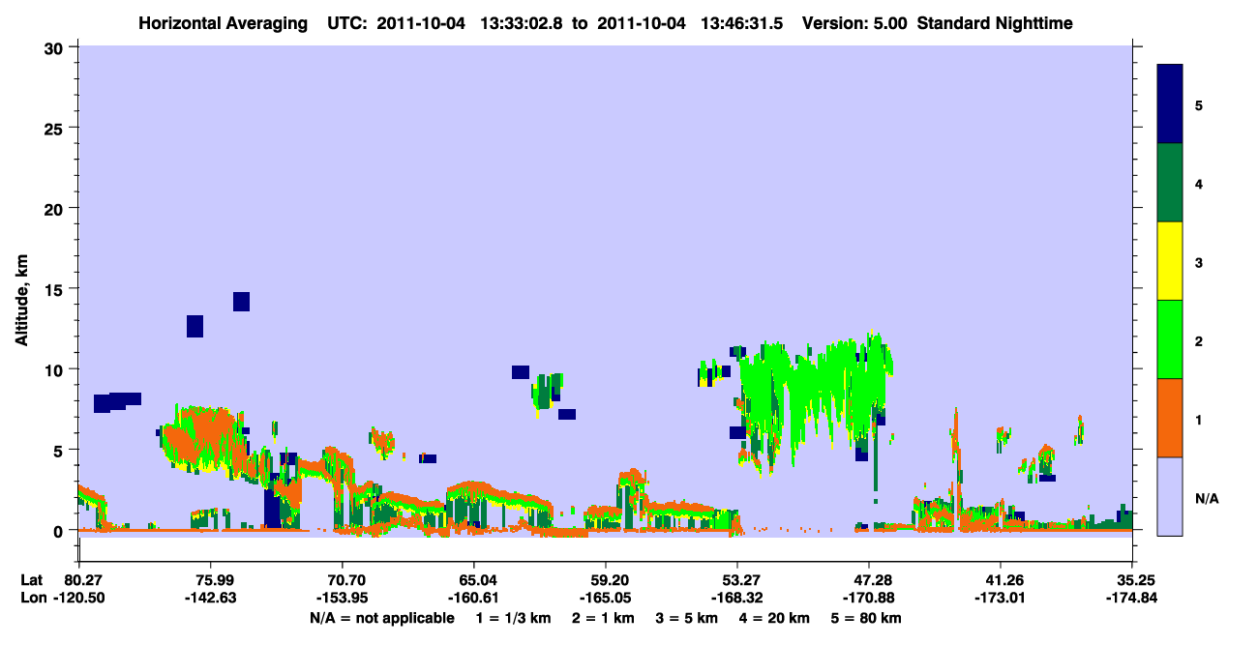The image size is (1258, 645).
Task: Click the altitude axis tick label 20
Action: coord(56,208)
